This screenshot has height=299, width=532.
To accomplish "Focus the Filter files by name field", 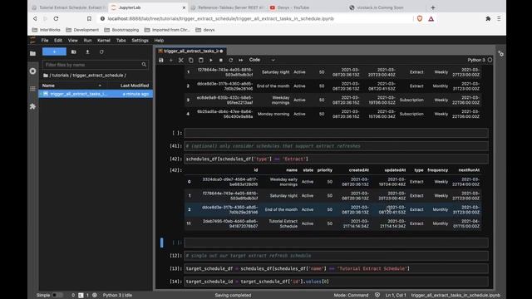I will (96, 65).
